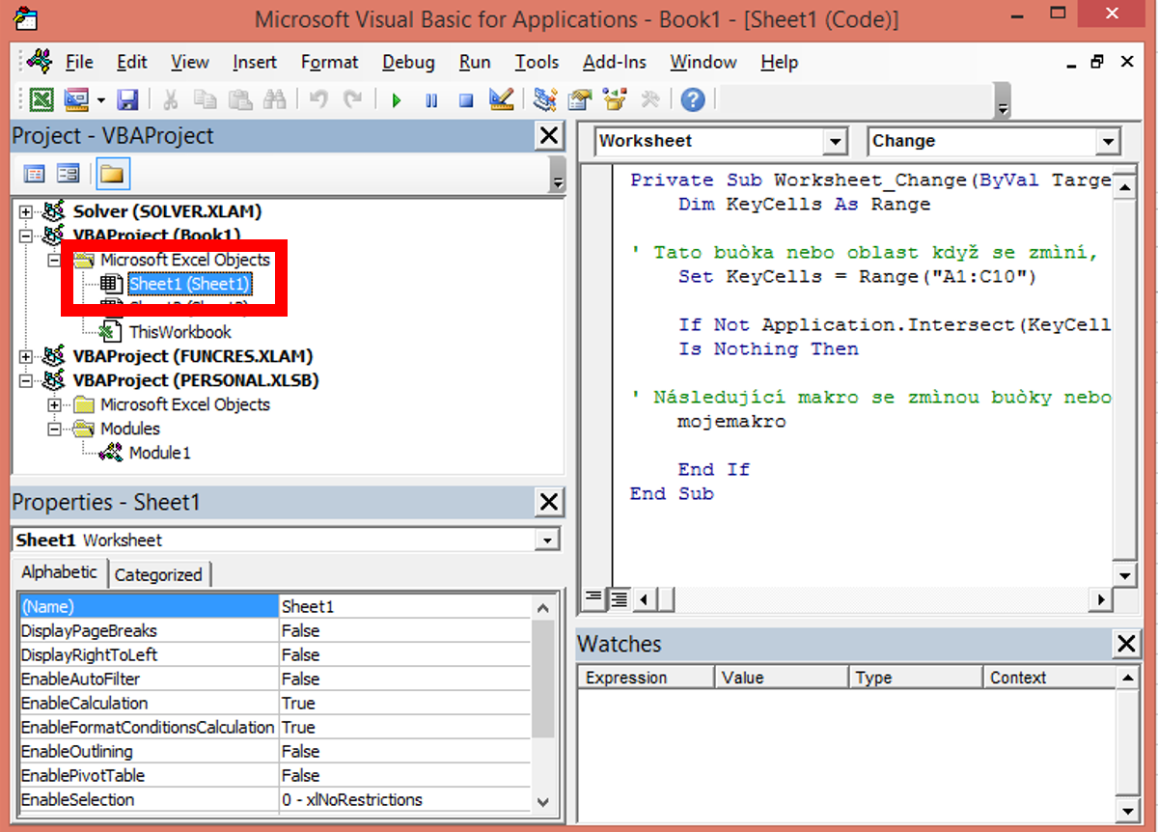The image size is (1158, 832).
Task: Open the Properties Window toolbar icon
Action: coord(580,99)
